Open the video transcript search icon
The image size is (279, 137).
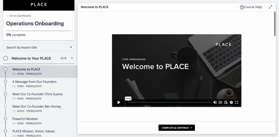pyautogui.click(x=226, y=102)
